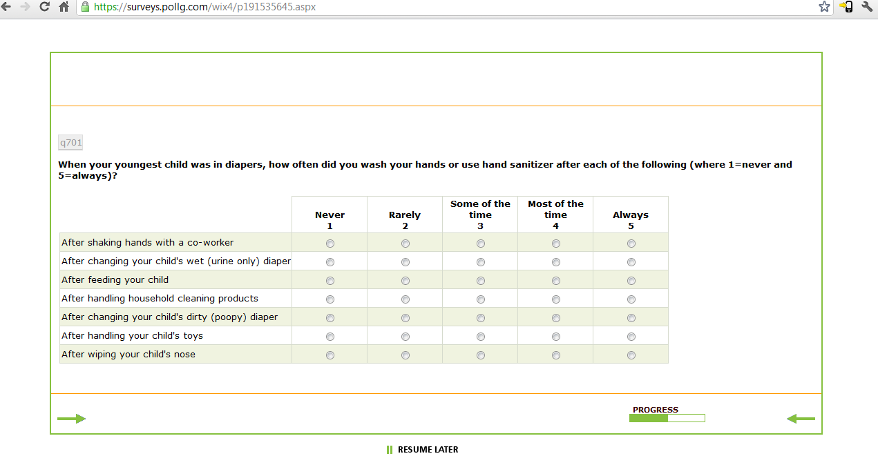This screenshot has width=878, height=476.
Task: Click the q701 question label
Action: coord(70,143)
